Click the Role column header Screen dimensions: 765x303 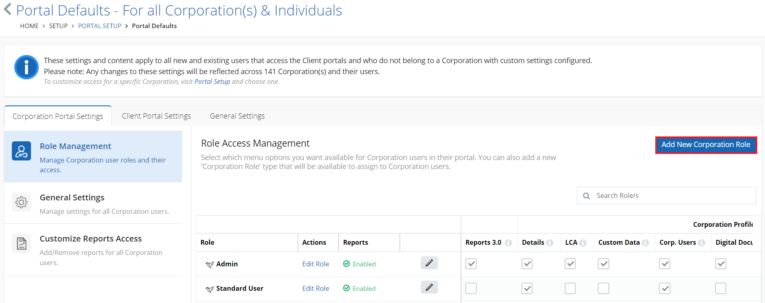click(207, 243)
